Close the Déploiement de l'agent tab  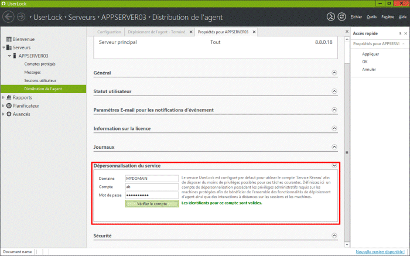point(191,32)
